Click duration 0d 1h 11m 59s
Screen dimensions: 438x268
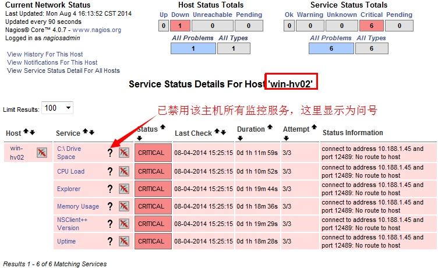click(x=257, y=153)
